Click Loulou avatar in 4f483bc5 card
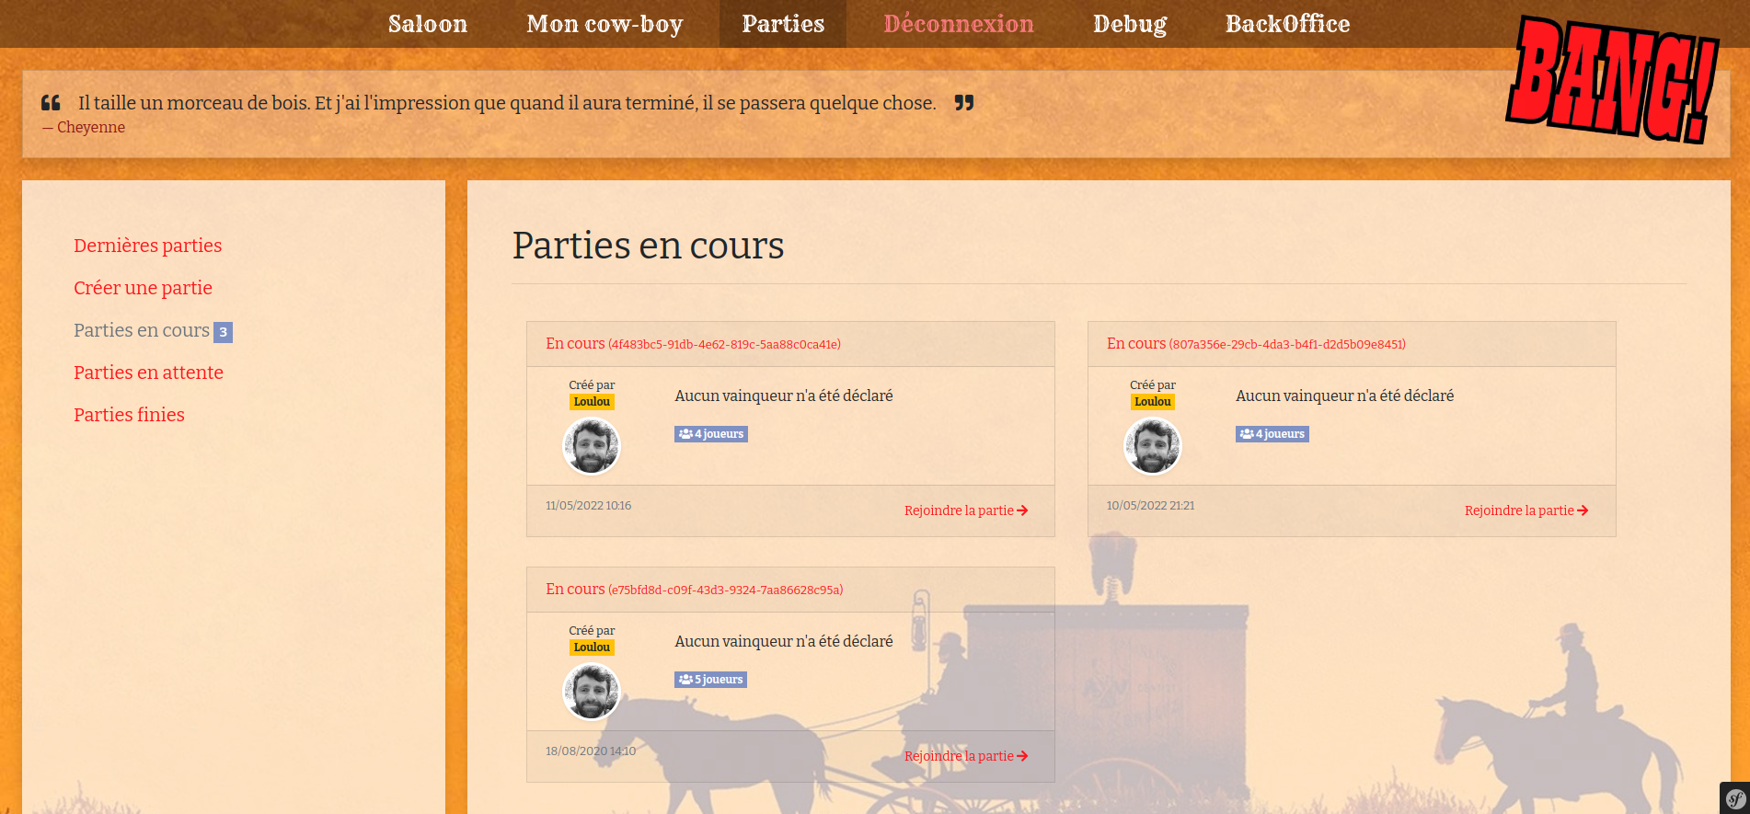Image resolution: width=1750 pixels, height=814 pixels. [x=592, y=446]
